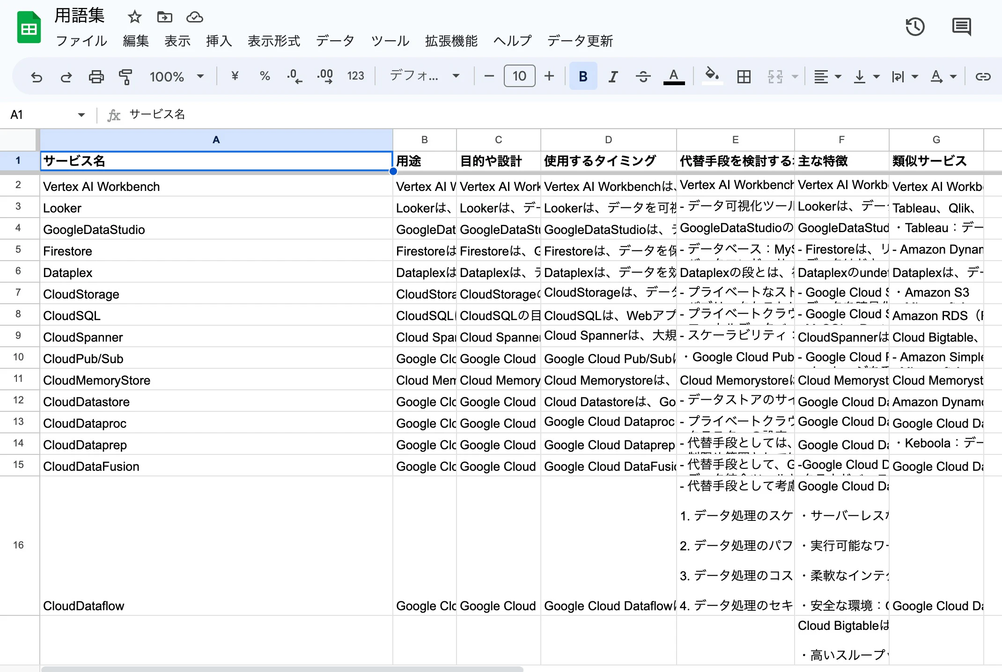The width and height of the screenshot is (1002, 672).
Task: Open version history clock icon
Action: click(x=915, y=27)
